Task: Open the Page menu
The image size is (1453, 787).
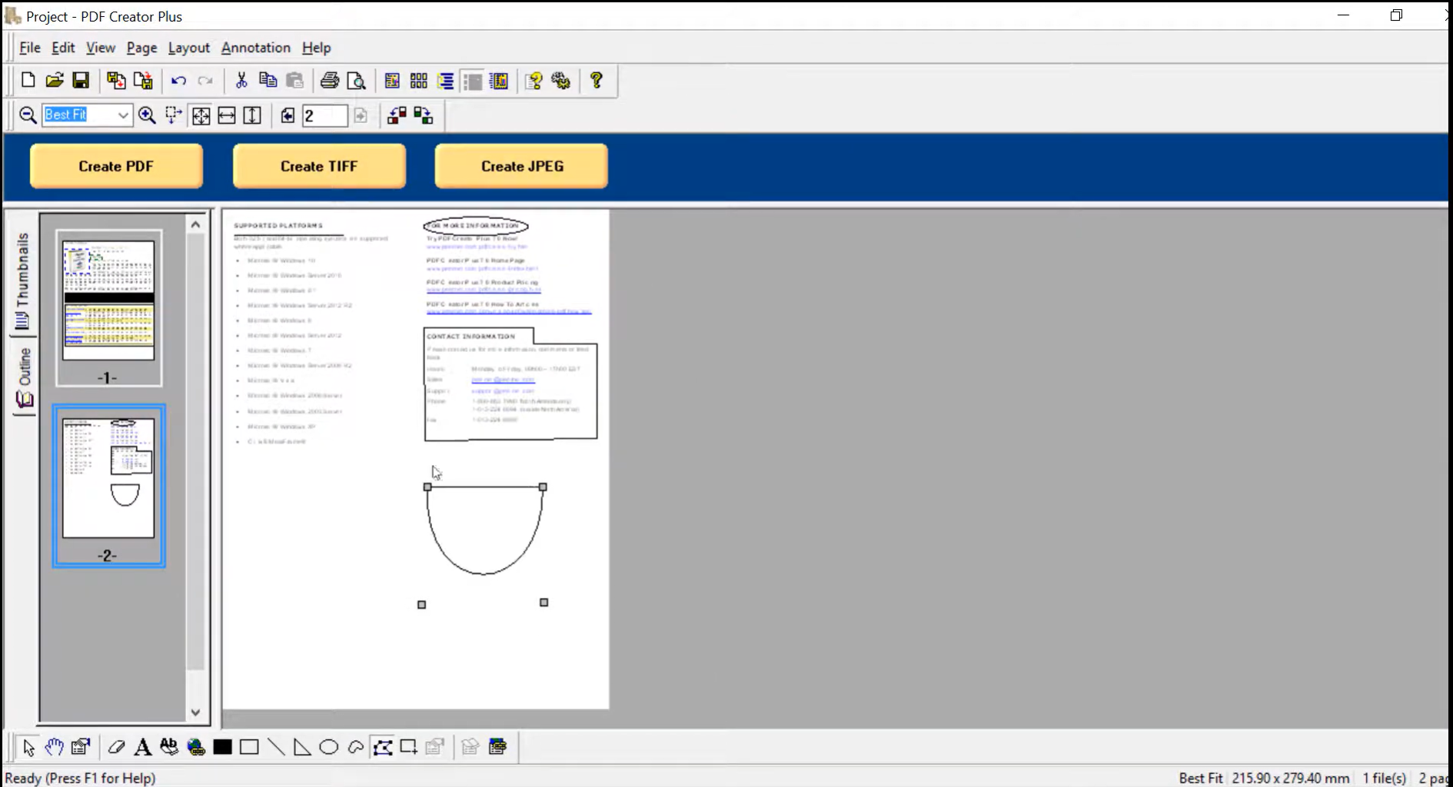Action: coord(141,48)
